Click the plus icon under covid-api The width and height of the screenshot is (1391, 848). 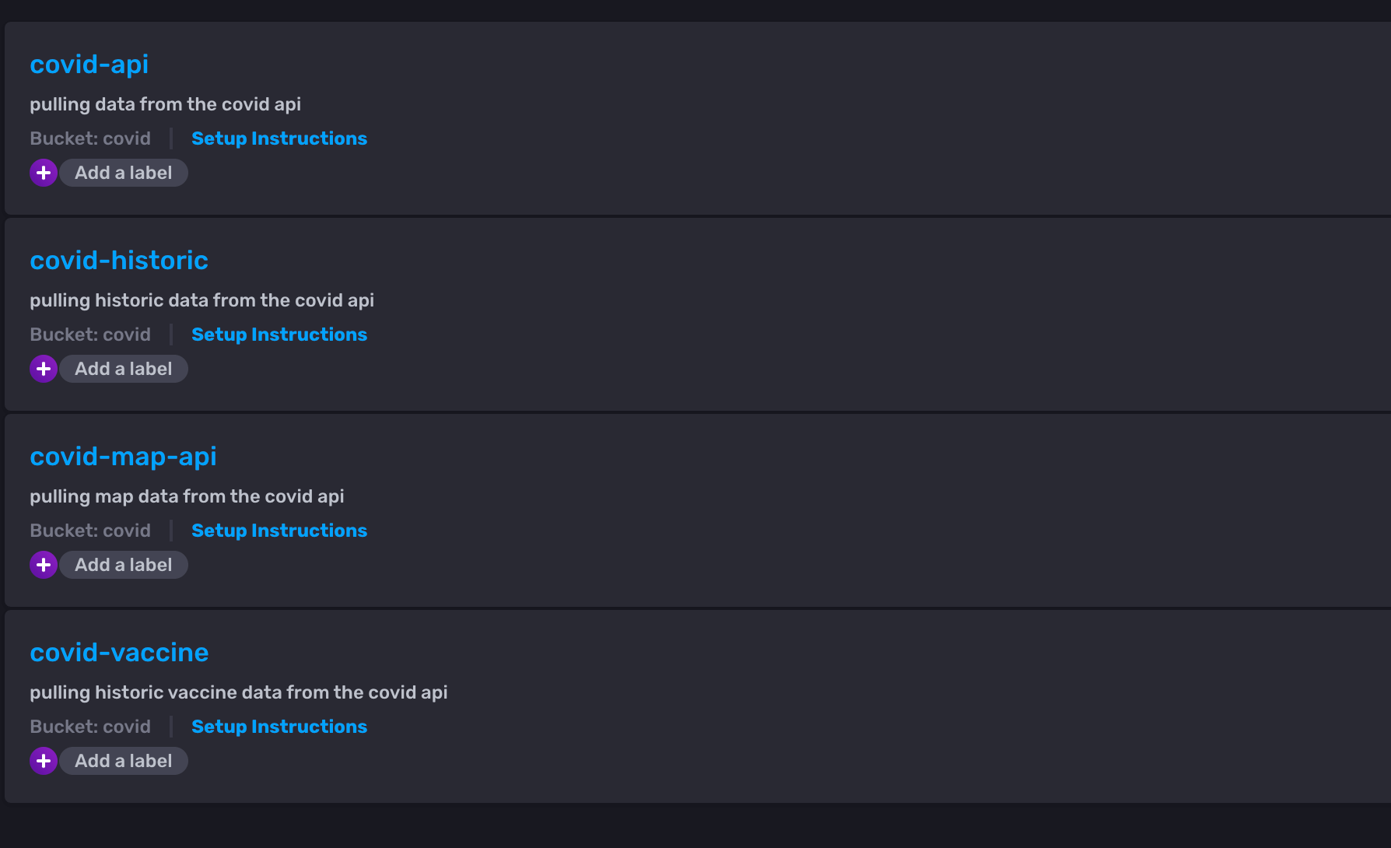(x=44, y=173)
